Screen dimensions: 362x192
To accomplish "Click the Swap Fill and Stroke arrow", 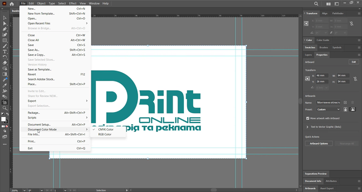I will pyautogui.click(x=7, y=114).
